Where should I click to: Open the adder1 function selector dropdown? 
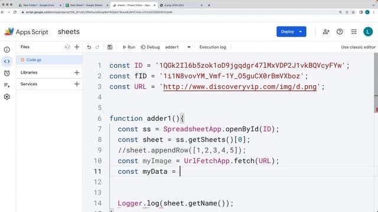(x=178, y=47)
